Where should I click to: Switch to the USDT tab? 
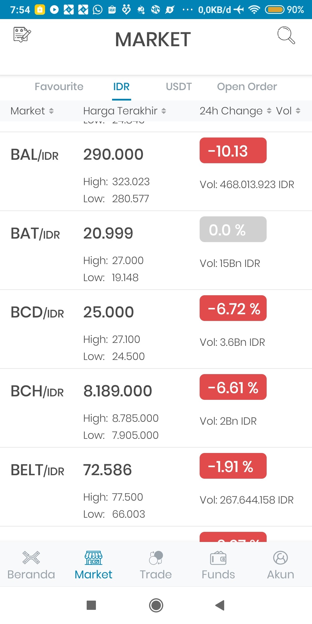tap(179, 86)
